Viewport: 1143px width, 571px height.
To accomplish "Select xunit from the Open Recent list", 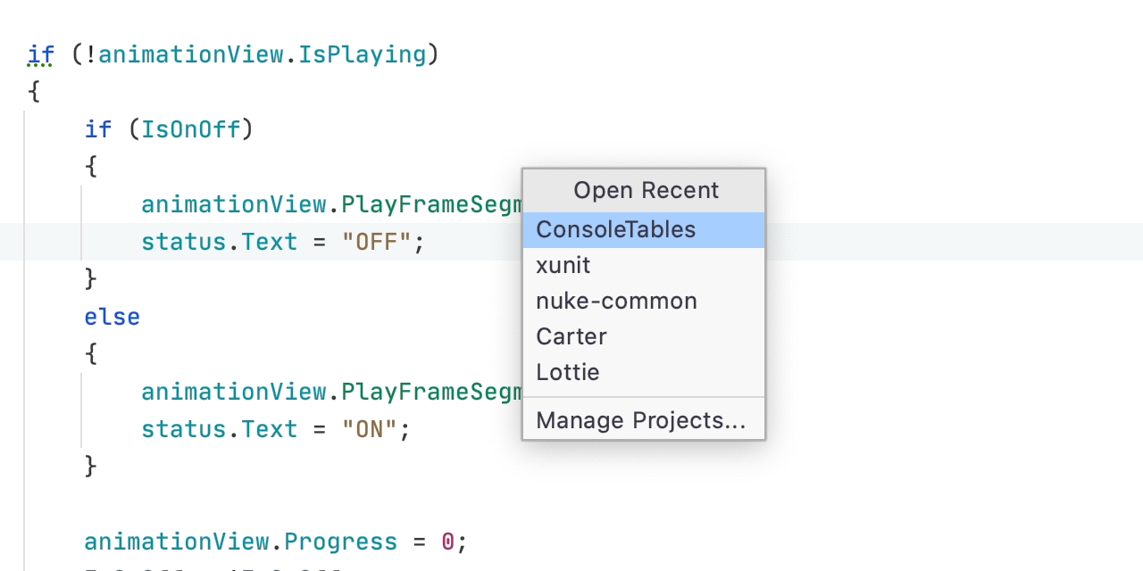I will point(563,265).
